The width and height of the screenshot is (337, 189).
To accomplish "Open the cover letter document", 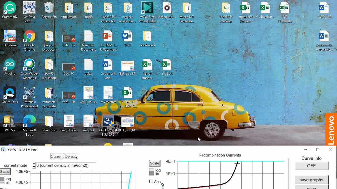I will (x=108, y=96).
